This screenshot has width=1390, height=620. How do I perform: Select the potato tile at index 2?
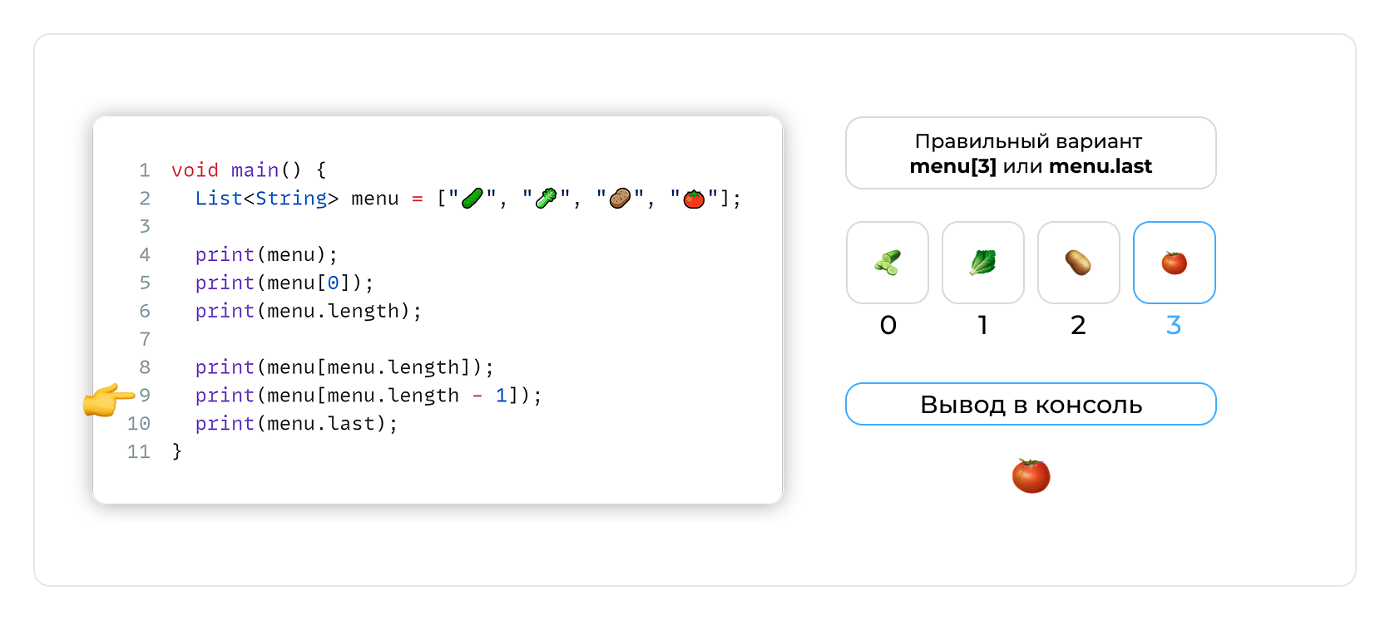pos(1078,263)
